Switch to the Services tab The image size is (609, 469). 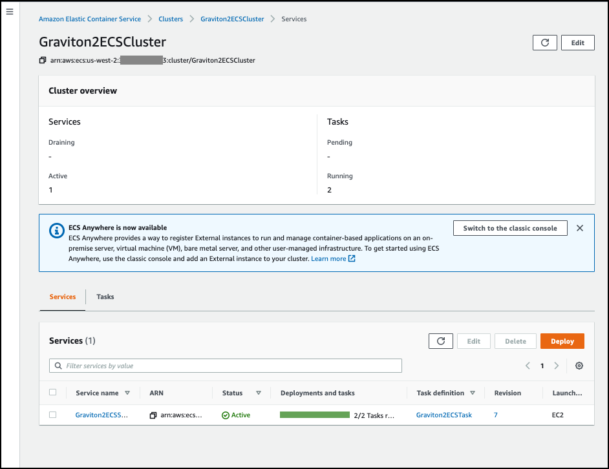[63, 297]
